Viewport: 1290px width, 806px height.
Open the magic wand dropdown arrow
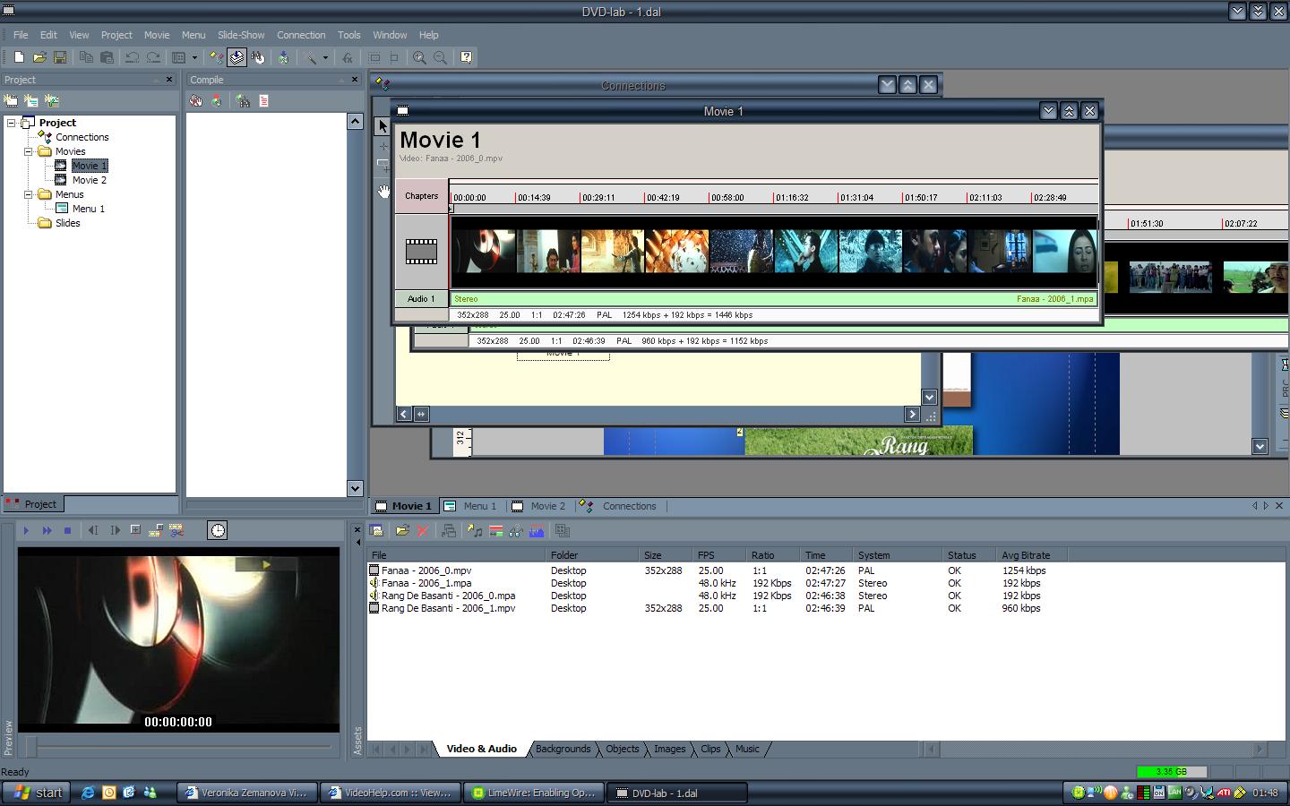325,57
